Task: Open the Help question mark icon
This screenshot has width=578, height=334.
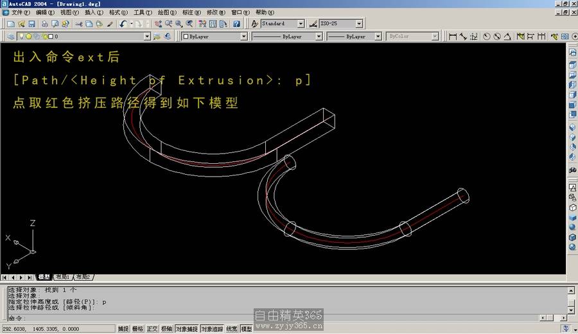Action: [236, 24]
